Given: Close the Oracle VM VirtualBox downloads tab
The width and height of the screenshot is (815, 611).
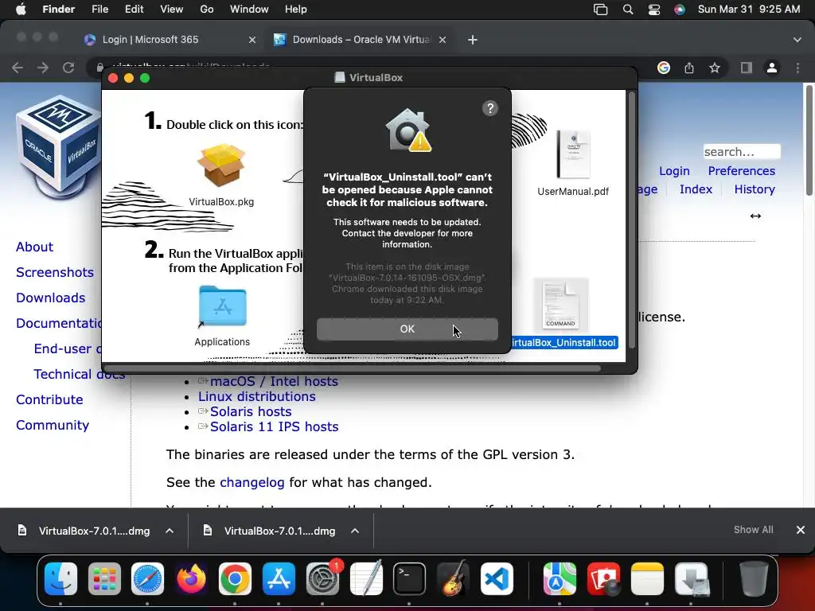Looking at the screenshot, I should click(443, 40).
